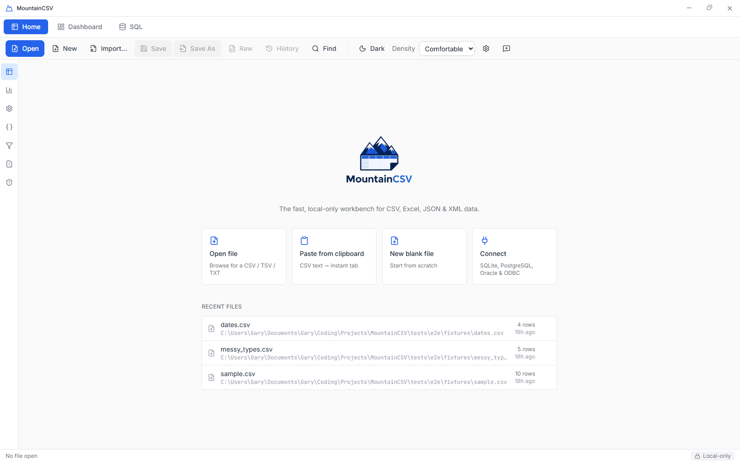Click 'No file open' status text

pyautogui.click(x=22, y=456)
